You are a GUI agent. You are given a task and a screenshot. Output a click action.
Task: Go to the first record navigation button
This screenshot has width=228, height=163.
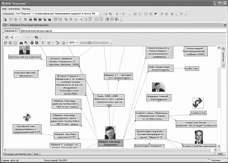(135, 14)
